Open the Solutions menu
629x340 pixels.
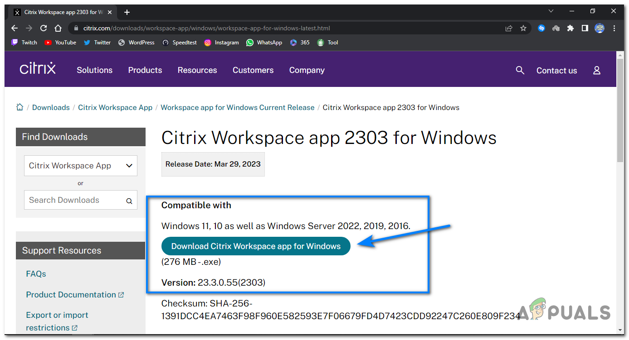94,70
